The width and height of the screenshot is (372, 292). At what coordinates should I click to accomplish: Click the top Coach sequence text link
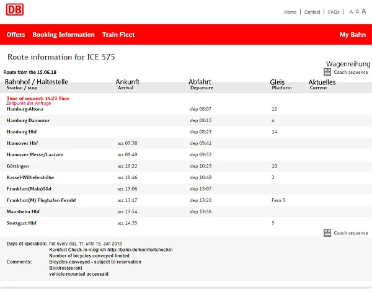(351, 73)
